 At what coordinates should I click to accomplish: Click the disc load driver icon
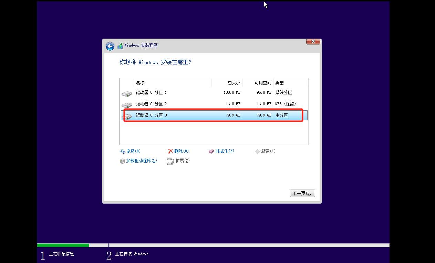pyautogui.click(x=122, y=161)
